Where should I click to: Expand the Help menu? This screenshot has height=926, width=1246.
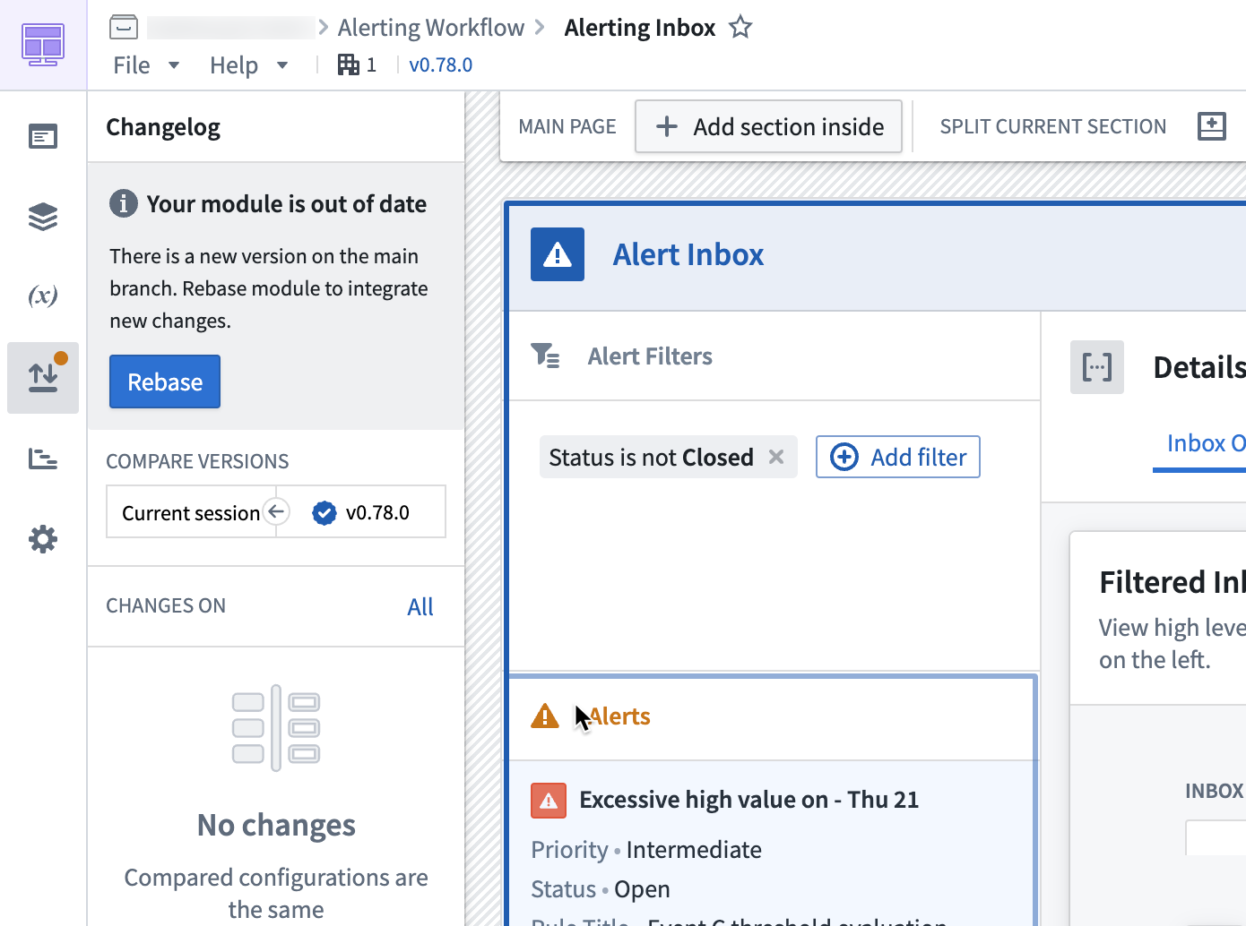click(x=248, y=64)
